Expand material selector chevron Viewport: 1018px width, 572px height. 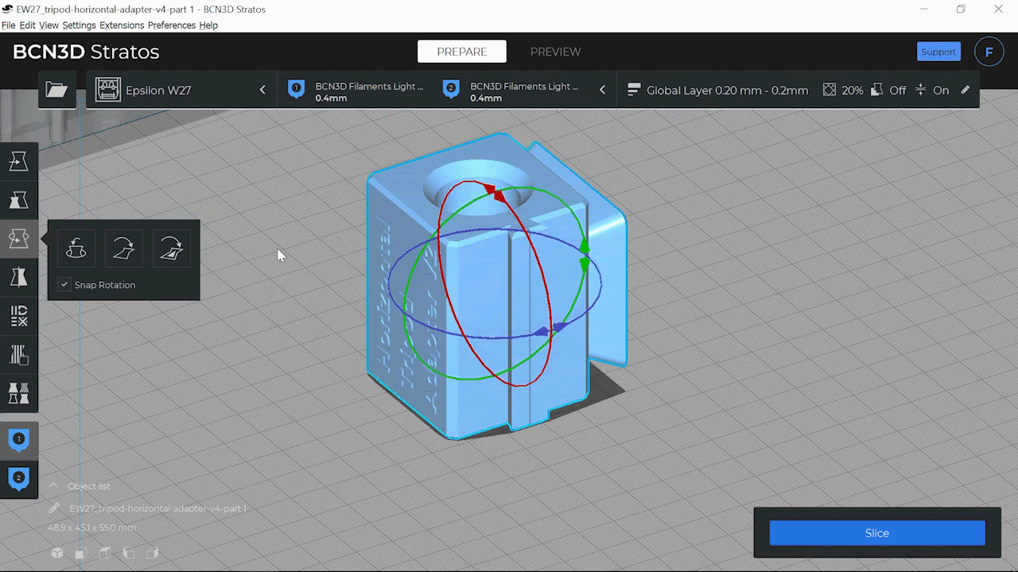pos(602,90)
